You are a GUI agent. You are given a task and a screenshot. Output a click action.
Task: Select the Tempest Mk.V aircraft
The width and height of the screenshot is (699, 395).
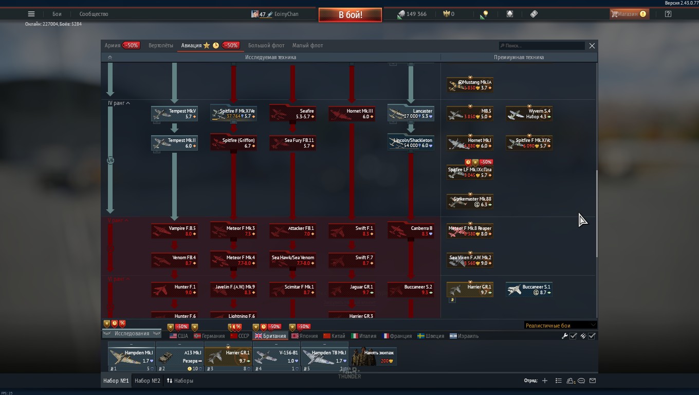click(x=174, y=114)
